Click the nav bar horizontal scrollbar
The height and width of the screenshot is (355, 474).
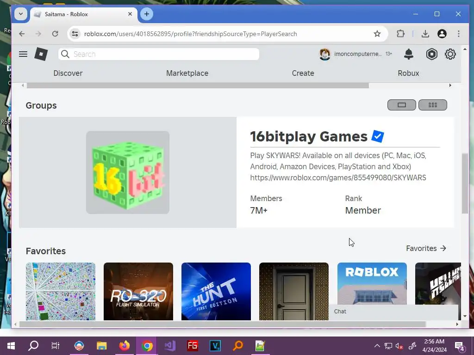[x=198, y=86]
